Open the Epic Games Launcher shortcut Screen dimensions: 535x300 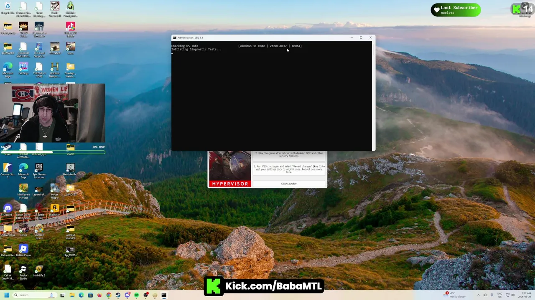click(39, 170)
